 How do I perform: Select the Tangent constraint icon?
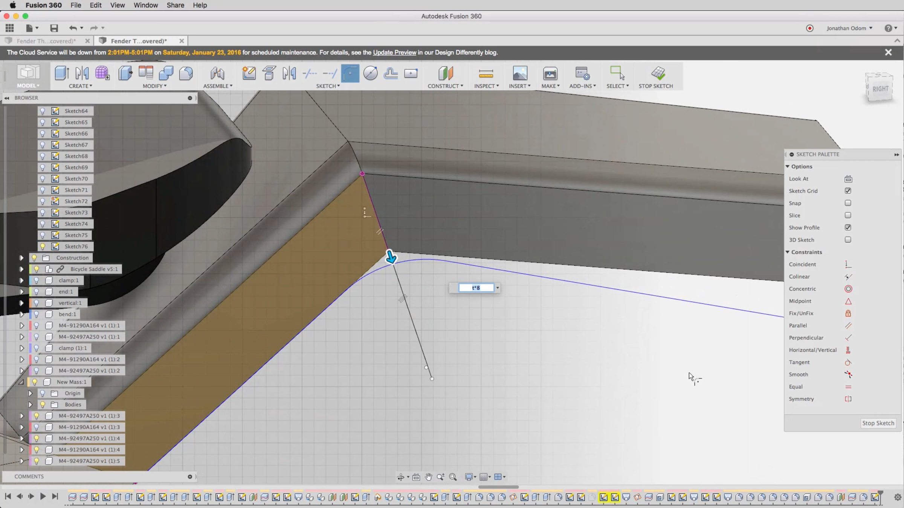coord(848,362)
